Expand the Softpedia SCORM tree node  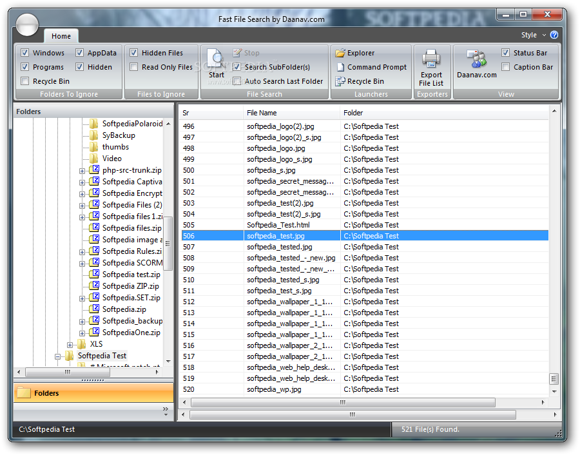(82, 264)
